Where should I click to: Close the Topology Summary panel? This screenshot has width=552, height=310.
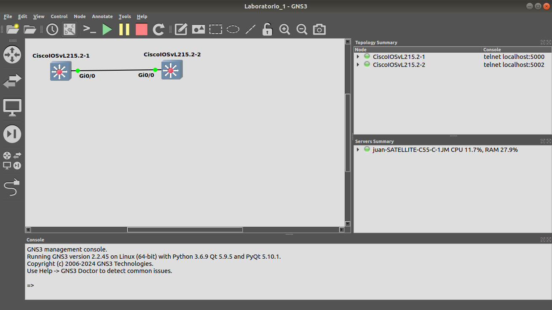tap(549, 42)
